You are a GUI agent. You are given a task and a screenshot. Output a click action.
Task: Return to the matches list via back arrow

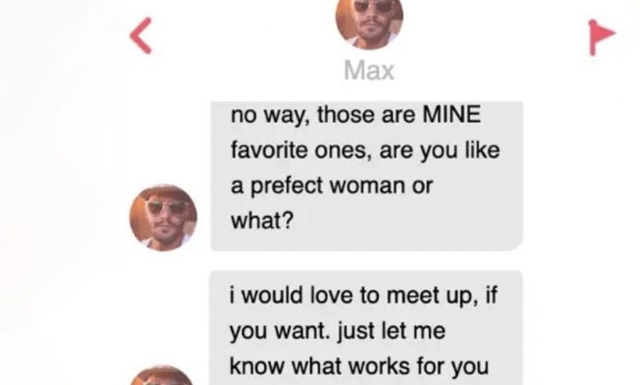coord(141,35)
